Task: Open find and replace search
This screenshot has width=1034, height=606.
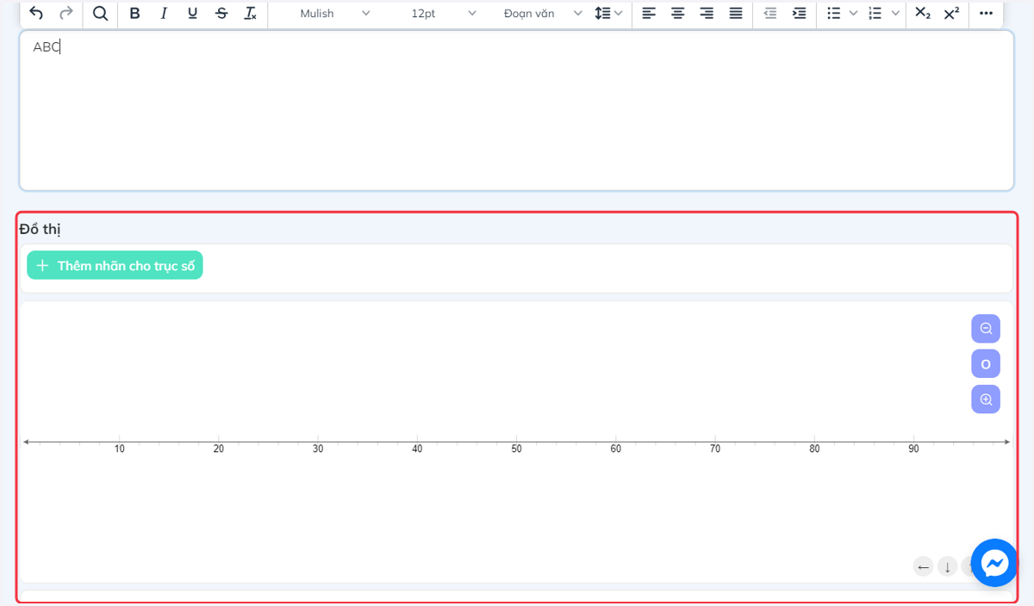Action: point(100,13)
